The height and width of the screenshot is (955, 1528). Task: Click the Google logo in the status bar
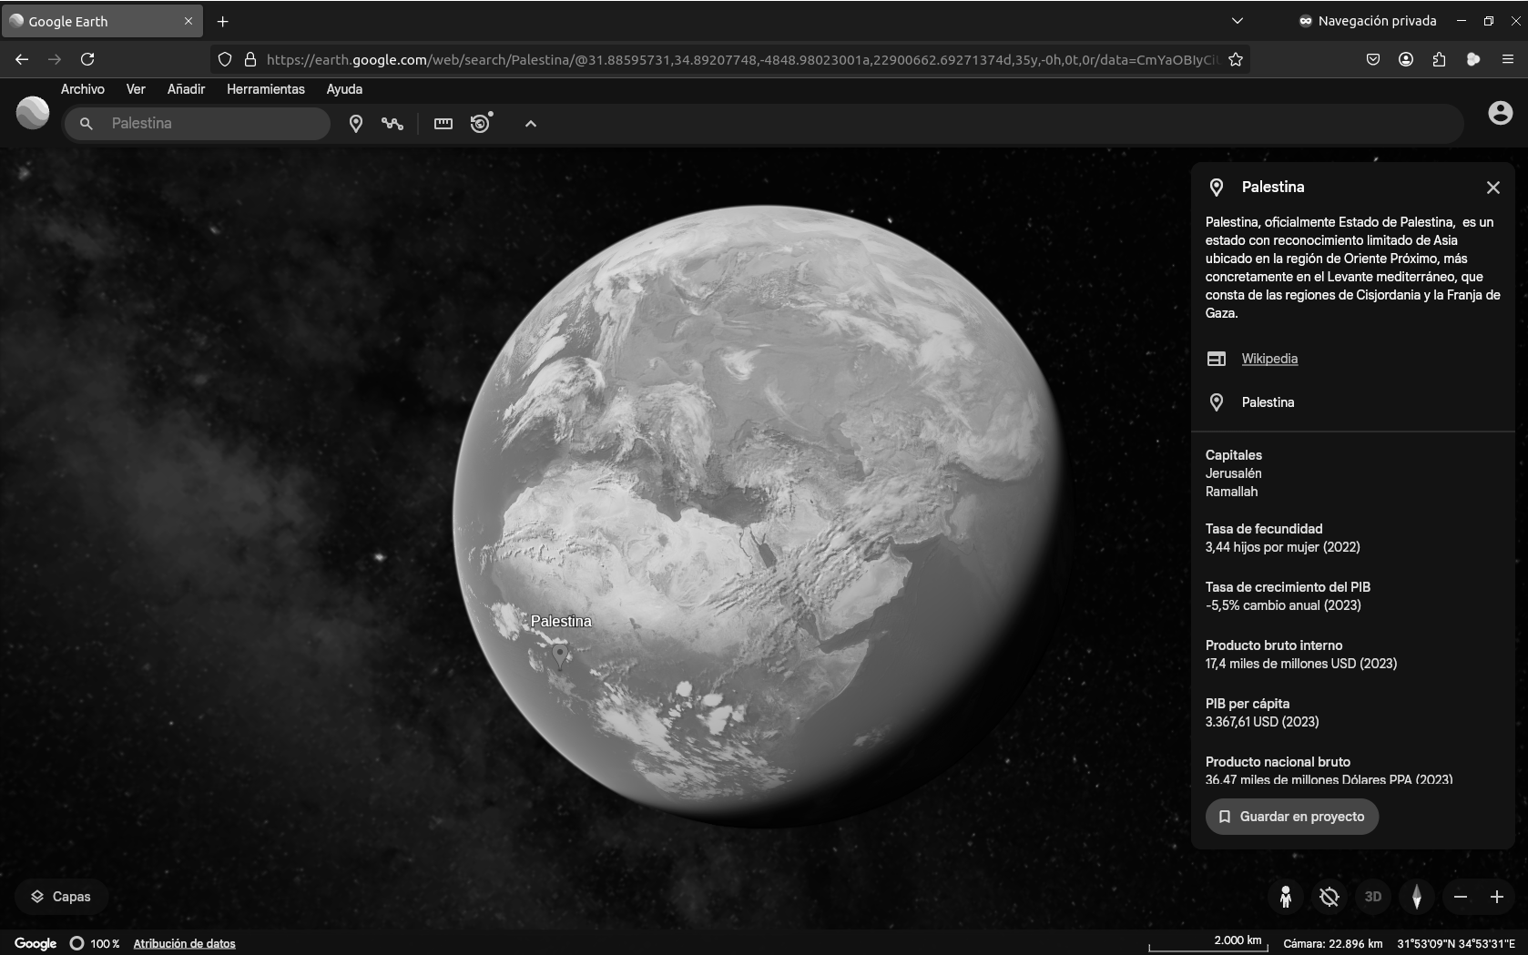(x=36, y=944)
